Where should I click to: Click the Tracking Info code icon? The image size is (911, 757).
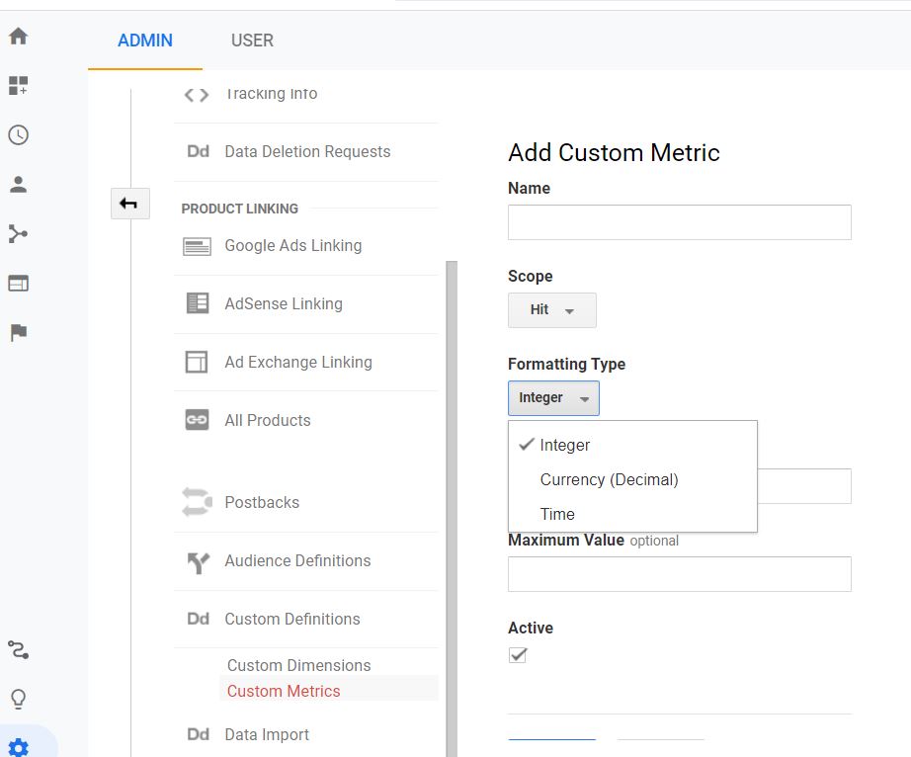point(197,95)
